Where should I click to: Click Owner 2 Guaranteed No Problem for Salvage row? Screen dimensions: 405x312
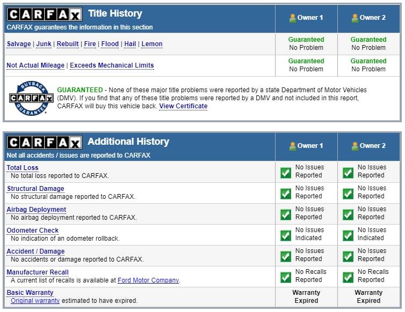(x=368, y=43)
